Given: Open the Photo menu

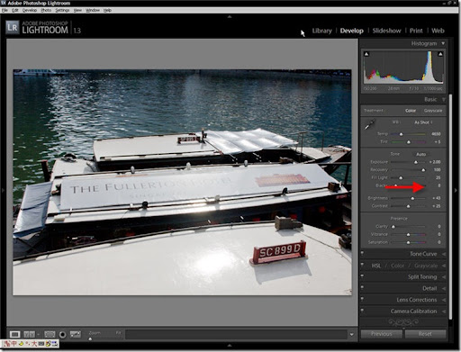Looking at the screenshot, I should click(x=46, y=10).
